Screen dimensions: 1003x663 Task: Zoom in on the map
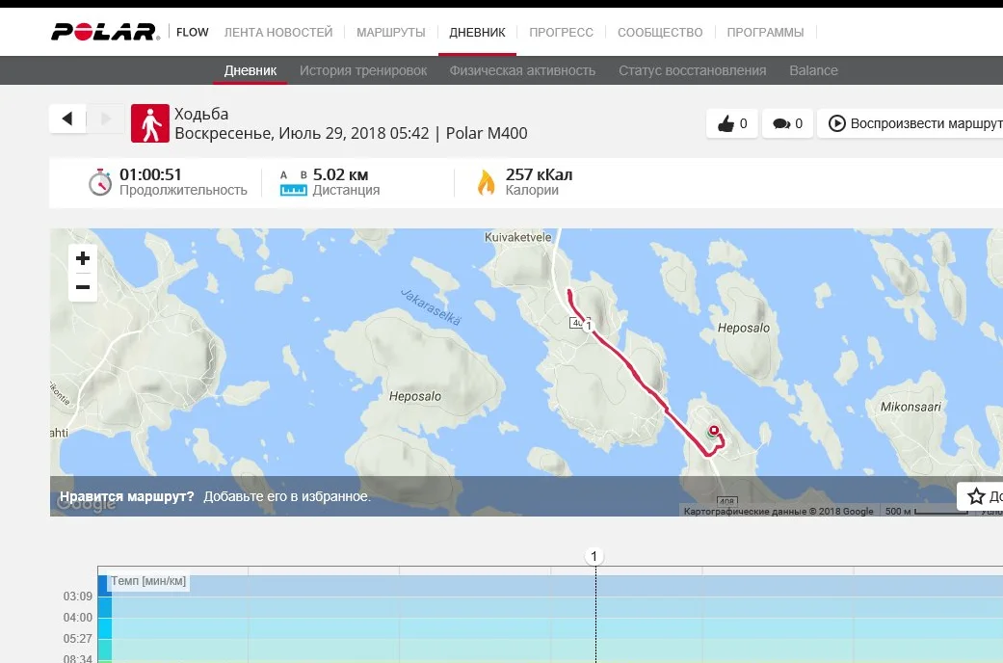83,258
